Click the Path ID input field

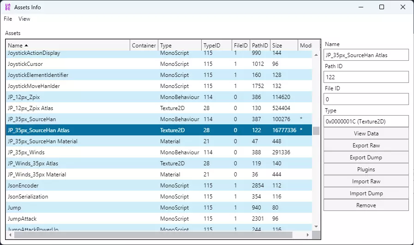point(366,77)
